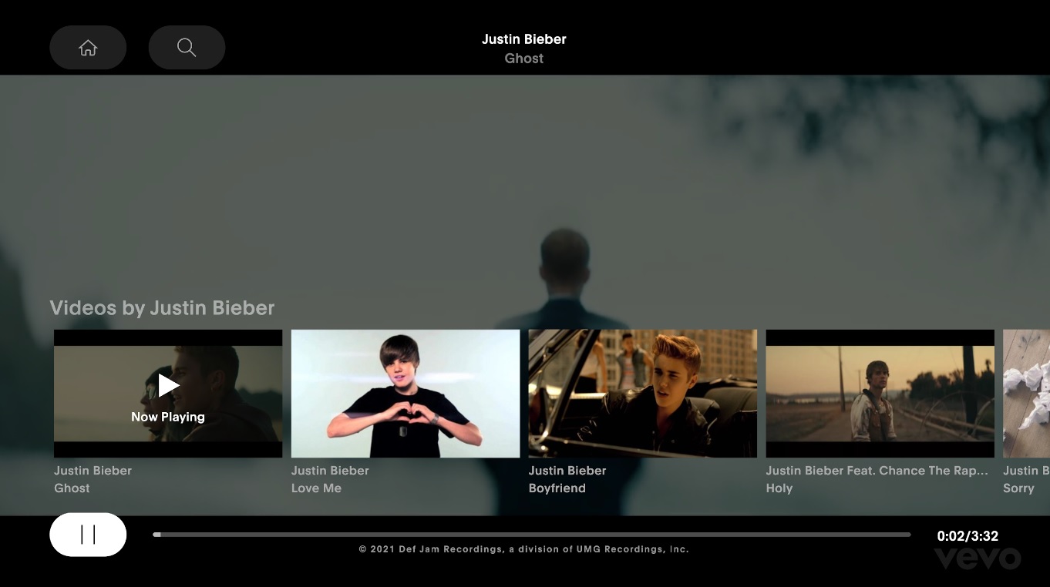Click the 'Ghost' subtitle in the header
This screenshot has height=587, width=1050.
click(524, 59)
